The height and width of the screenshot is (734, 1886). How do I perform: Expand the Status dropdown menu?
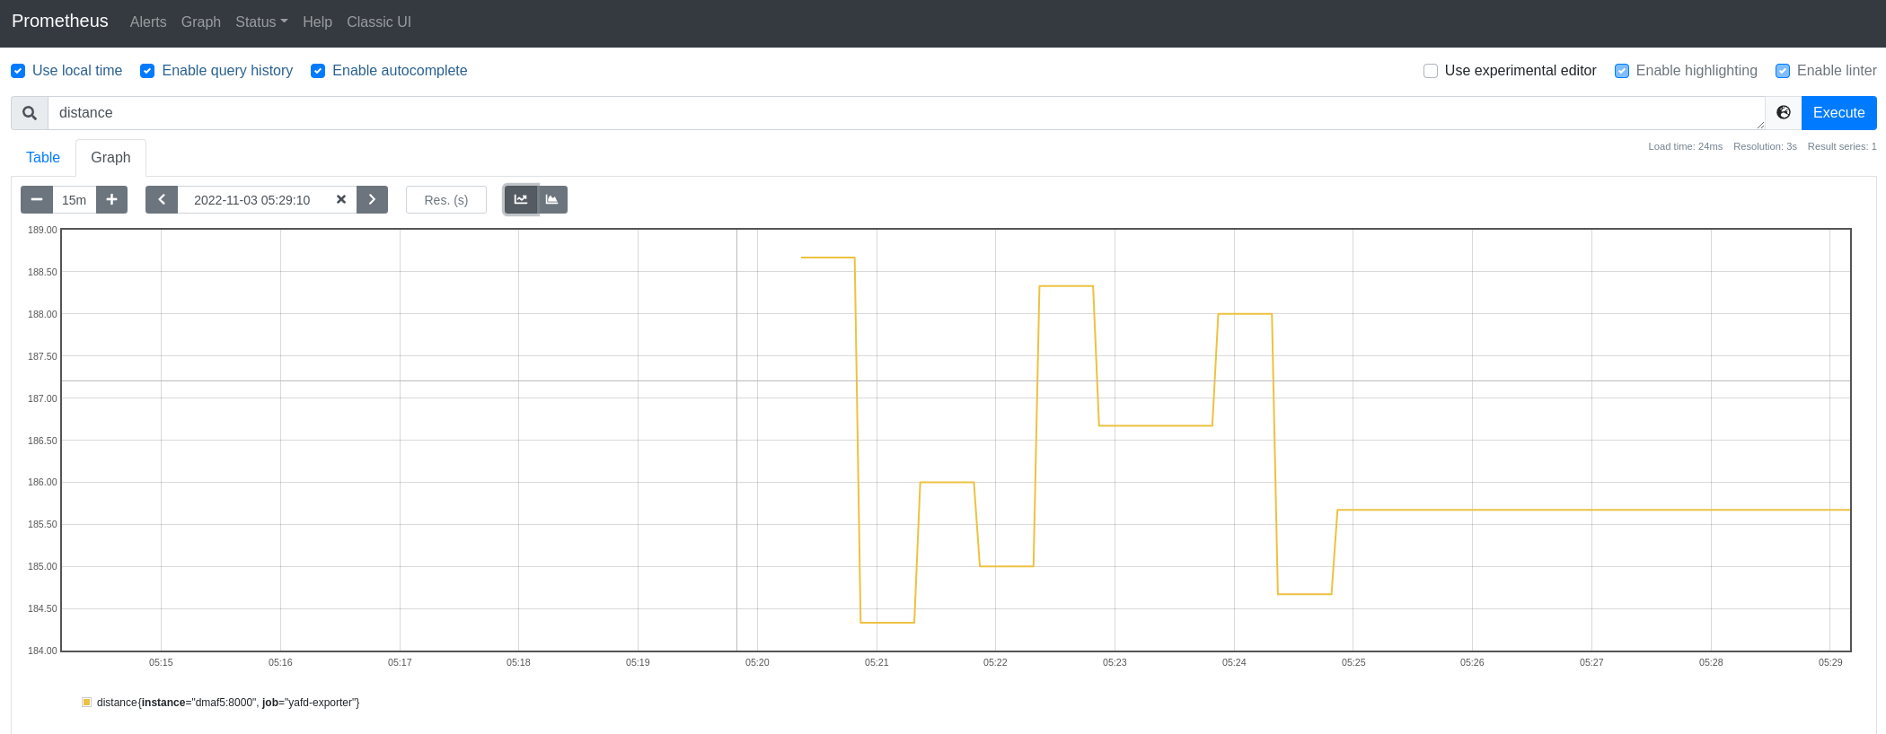[261, 22]
